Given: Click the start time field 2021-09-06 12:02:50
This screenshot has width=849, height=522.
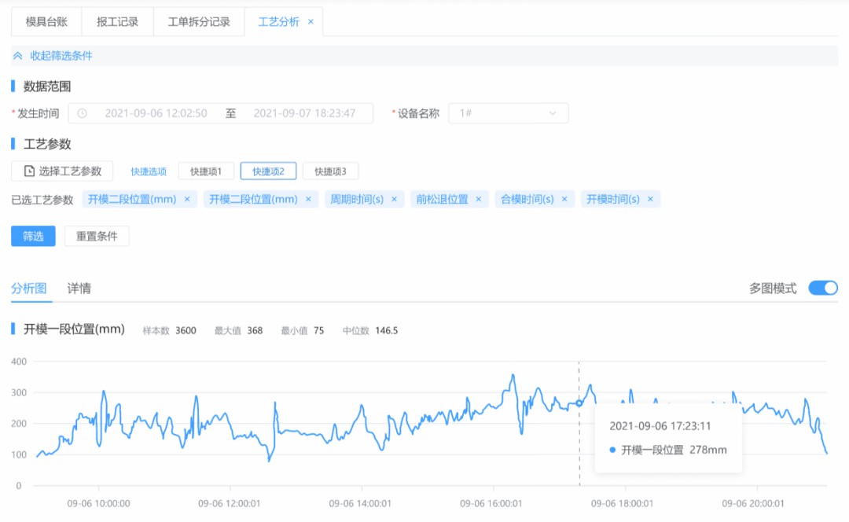Looking at the screenshot, I should [156, 113].
